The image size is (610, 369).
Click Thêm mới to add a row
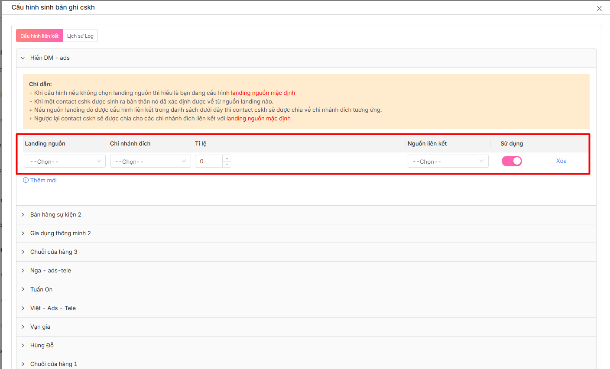click(40, 181)
